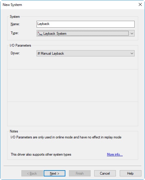Click the Next button
The image size is (145, 180).
[55, 173]
